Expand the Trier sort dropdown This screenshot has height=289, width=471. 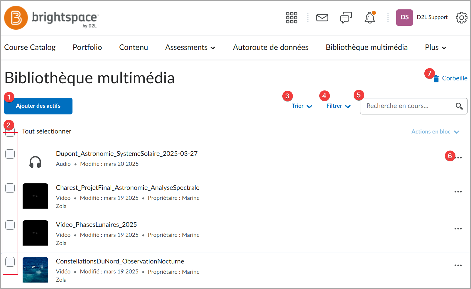point(302,106)
